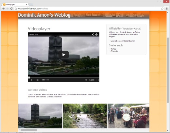
Task: Enter fullscreen video mode
Action: tap(97, 80)
